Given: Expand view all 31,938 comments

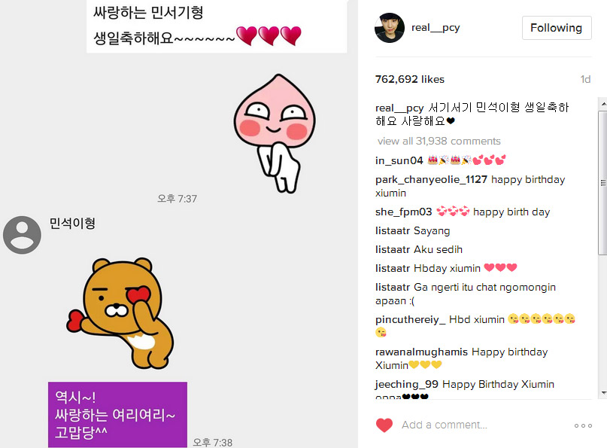Looking at the screenshot, I should pos(439,141).
